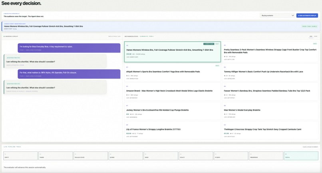Click the first 'I am refining the shortlist' question
This screenshot has height=173, width=322.
tap(55, 61)
